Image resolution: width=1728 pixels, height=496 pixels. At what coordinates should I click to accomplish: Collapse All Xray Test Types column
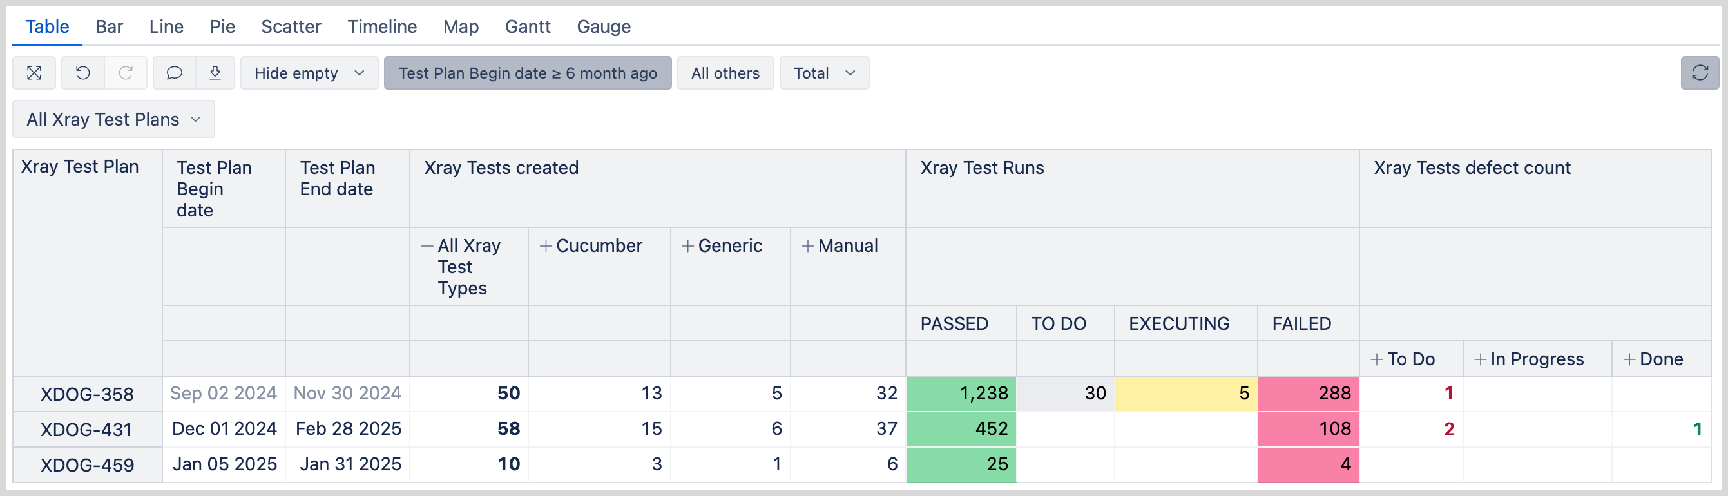point(427,247)
